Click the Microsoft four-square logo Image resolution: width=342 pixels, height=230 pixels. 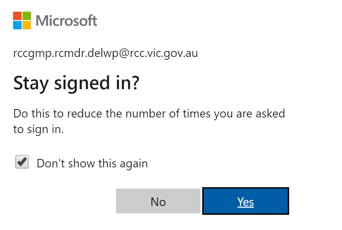[x=22, y=21]
